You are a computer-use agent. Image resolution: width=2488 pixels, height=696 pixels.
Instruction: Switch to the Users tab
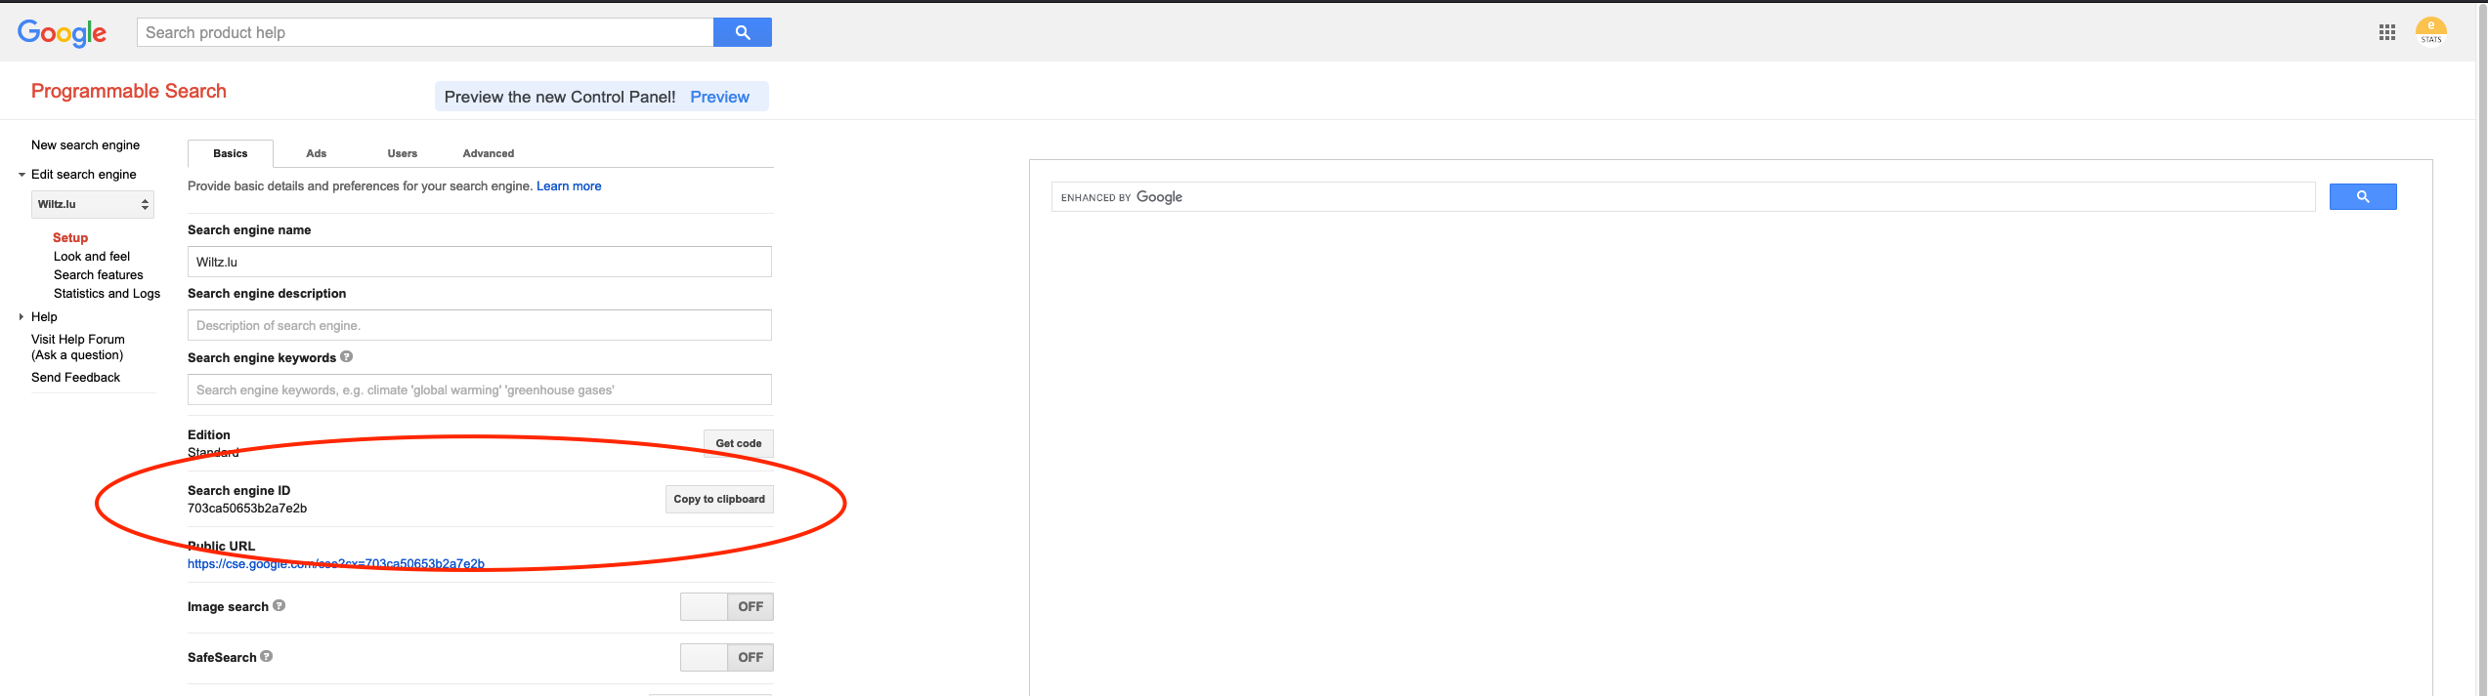pyautogui.click(x=403, y=153)
